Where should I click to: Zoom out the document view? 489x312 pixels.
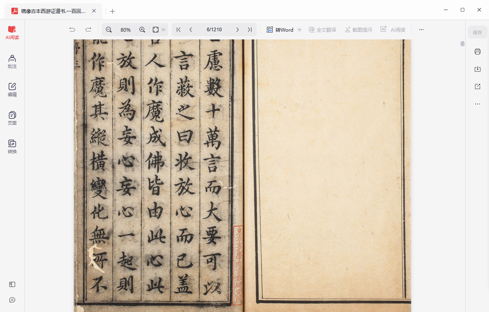109,30
